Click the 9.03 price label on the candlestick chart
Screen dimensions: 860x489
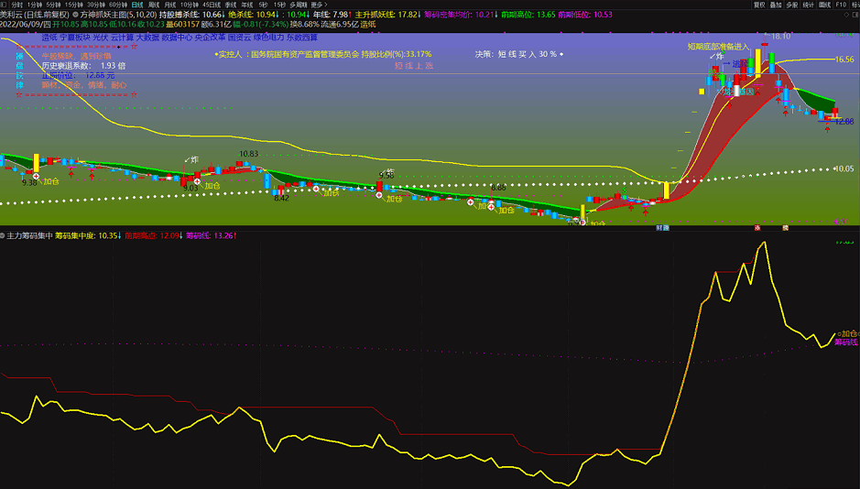(191, 188)
